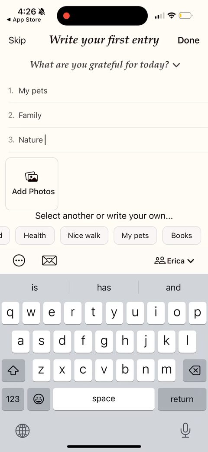Select the Nice walk suggestion chip
208x452 pixels.
84,236
